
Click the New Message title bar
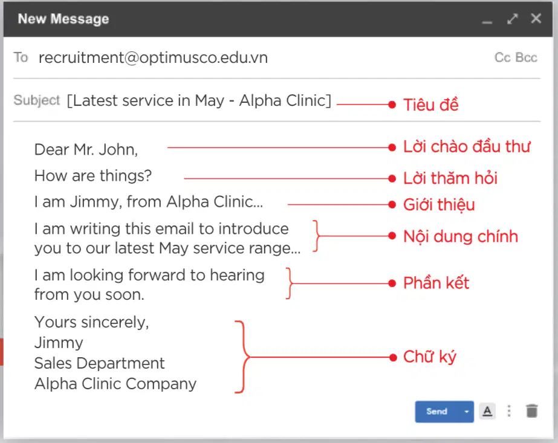click(278, 19)
